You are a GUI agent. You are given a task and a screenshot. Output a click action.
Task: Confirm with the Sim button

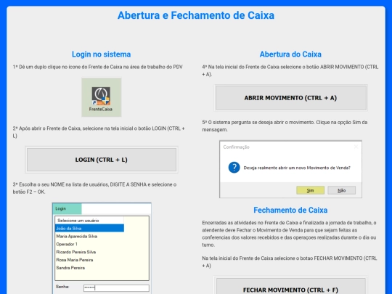[310, 190]
